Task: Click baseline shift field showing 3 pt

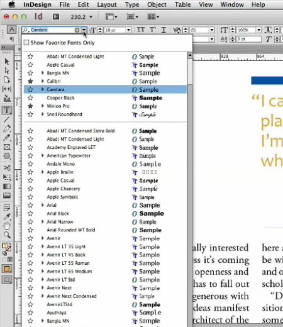Action: (x=248, y=39)
